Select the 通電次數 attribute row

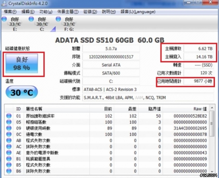pyautogui.click(x=107, y=134)
